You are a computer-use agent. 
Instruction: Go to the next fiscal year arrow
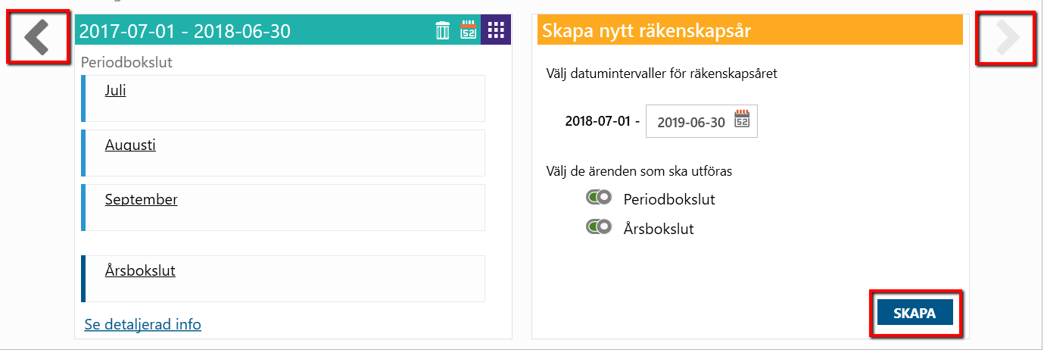pyautogui.click(x=1007, y=38)
